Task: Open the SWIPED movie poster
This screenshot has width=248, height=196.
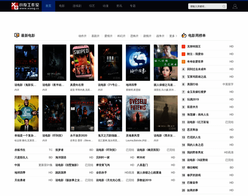Action: [82, 62]
